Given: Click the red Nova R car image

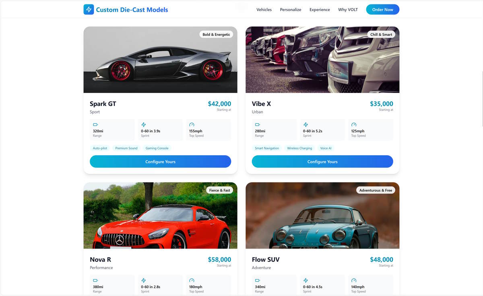Looking at the screenshot, I should coord(160,216).
